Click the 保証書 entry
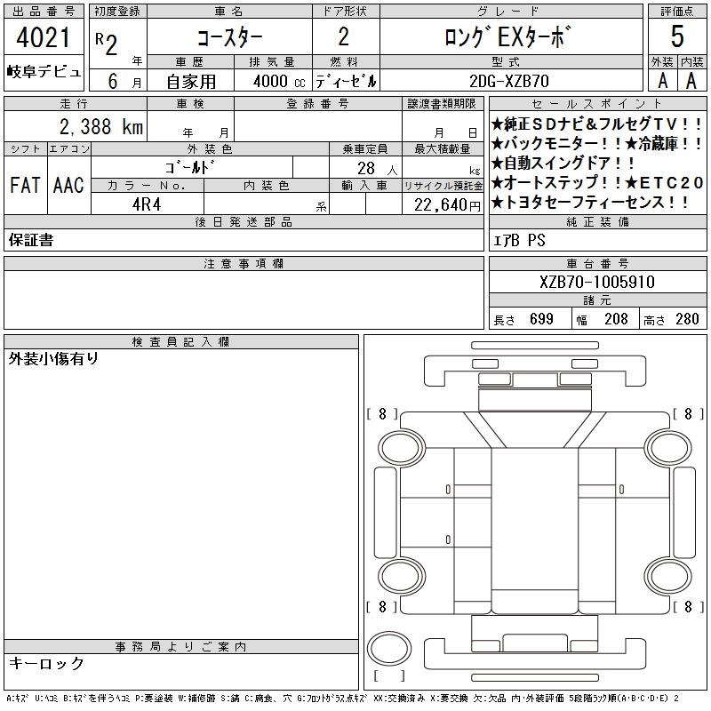The height and width of the screenshot is (711, 711). (31, 240)
